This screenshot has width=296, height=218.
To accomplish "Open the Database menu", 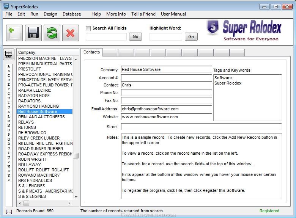I will tap(72, 14).
